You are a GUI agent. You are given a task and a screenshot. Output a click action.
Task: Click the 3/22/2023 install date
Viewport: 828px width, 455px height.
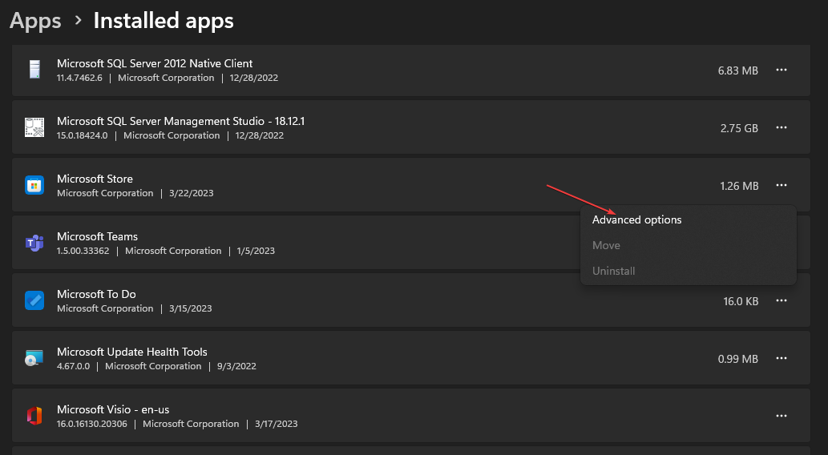[191, 193]
